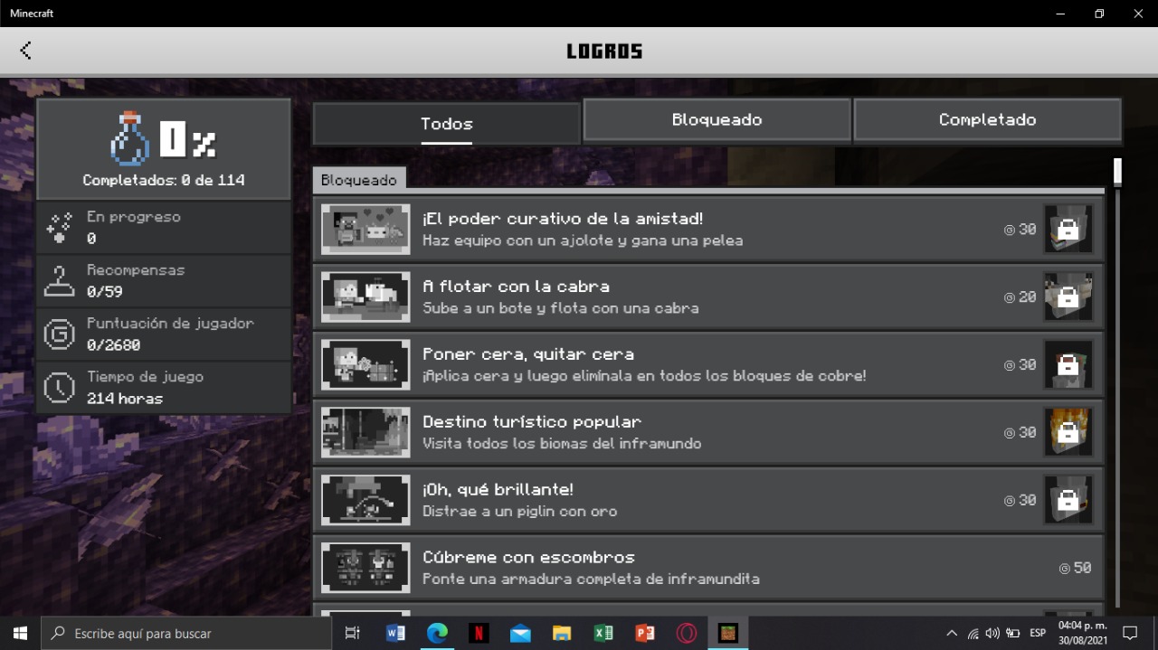
Task: Click locked reward icon for Poner cera
Action: (1068, 365)
